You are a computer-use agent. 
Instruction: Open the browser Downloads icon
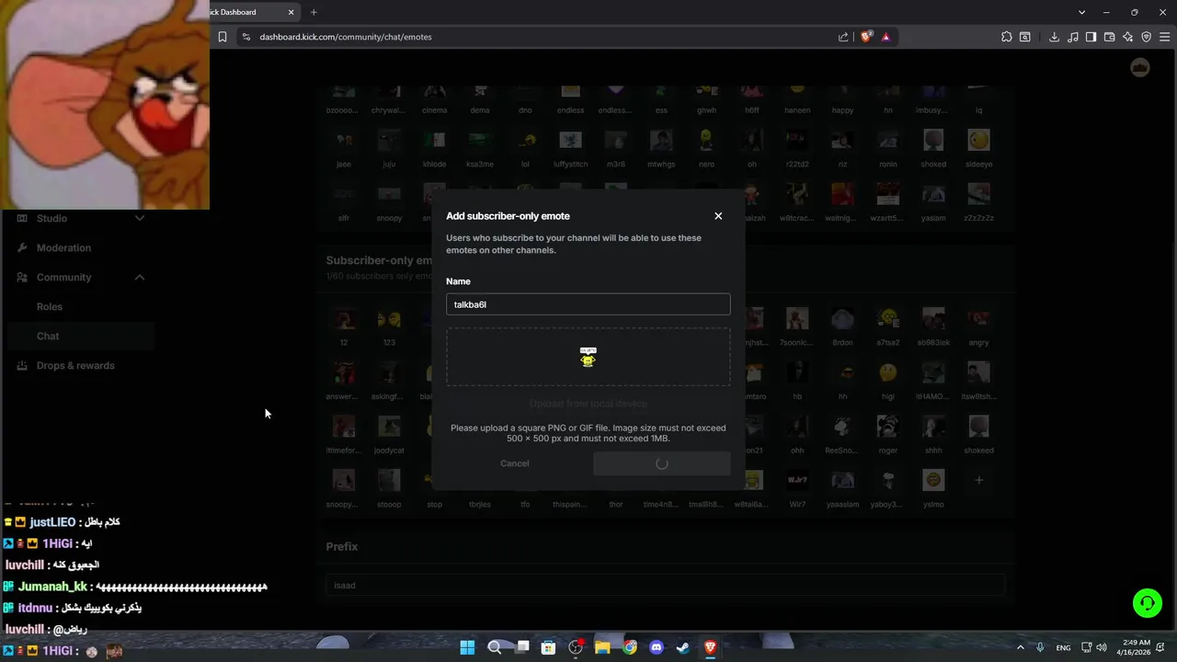coord(1054,37)
